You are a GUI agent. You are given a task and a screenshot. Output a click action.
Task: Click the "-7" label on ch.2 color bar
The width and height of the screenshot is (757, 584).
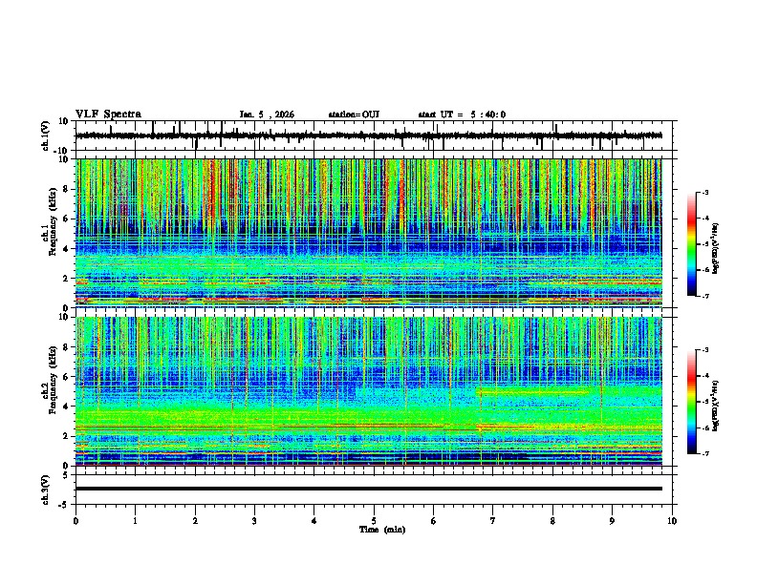[x=704, y=454]
